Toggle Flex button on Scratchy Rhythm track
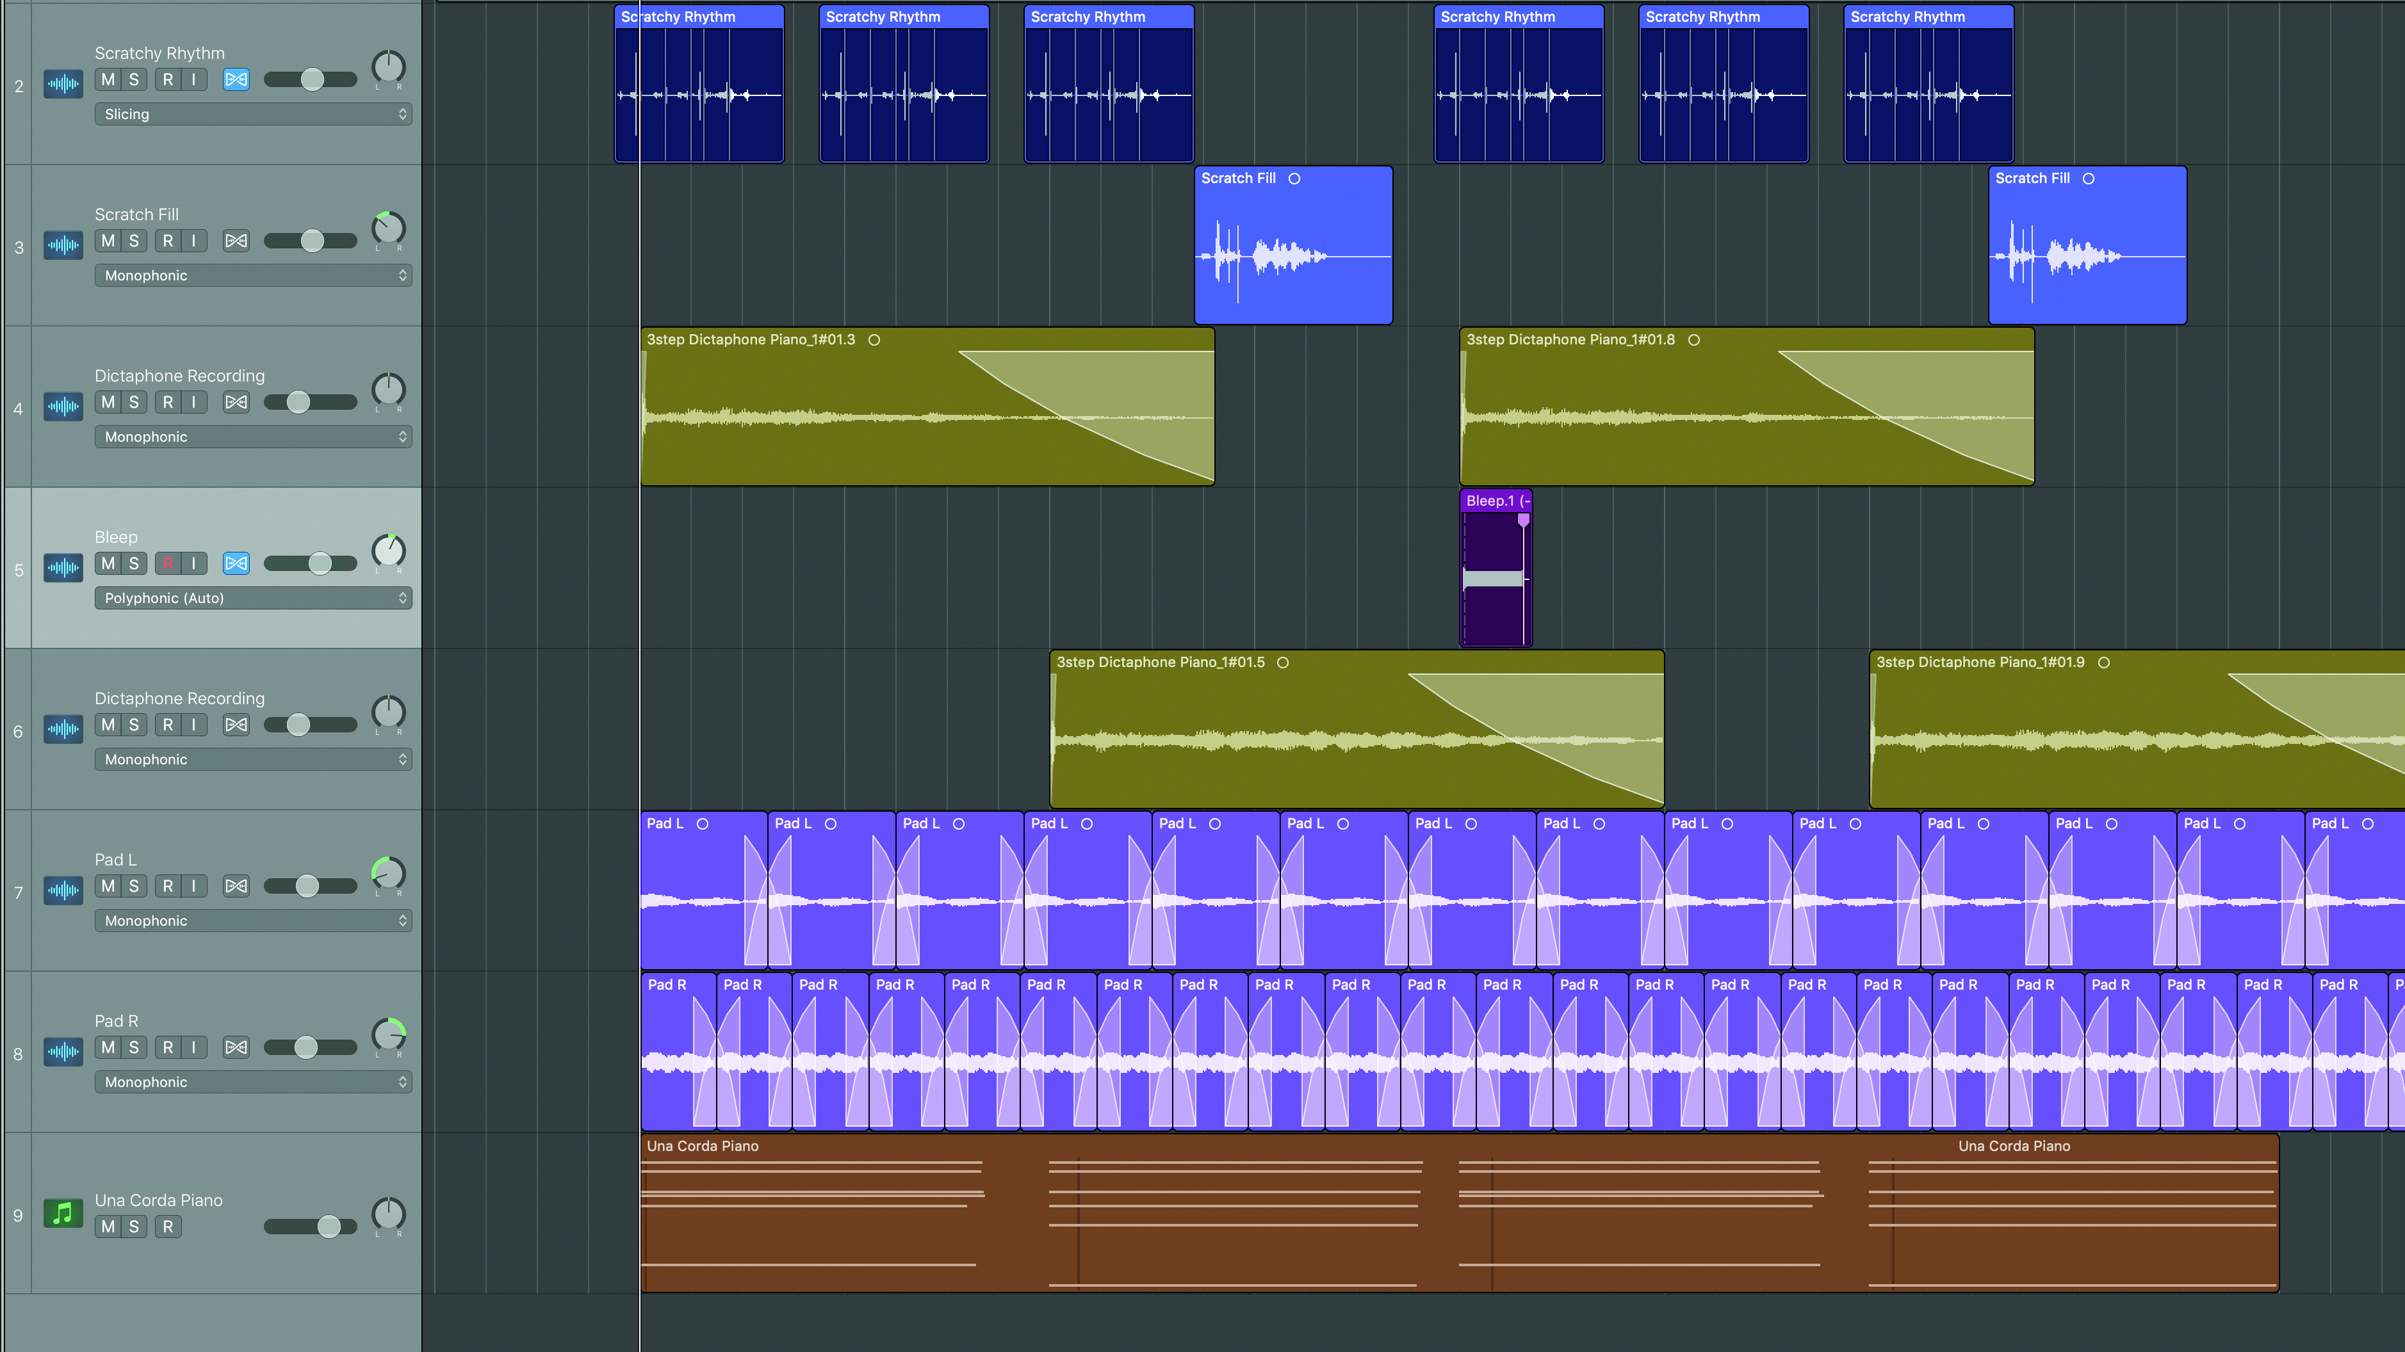Viewport: 2405px width, 1352px height. [236, 79]
